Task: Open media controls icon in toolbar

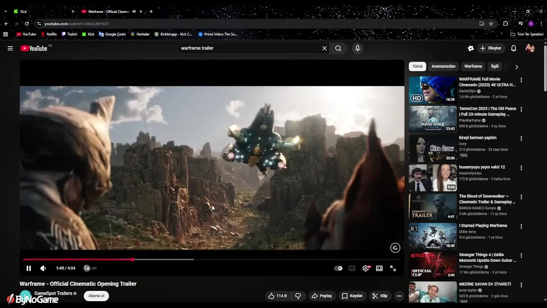Action: 521,24
